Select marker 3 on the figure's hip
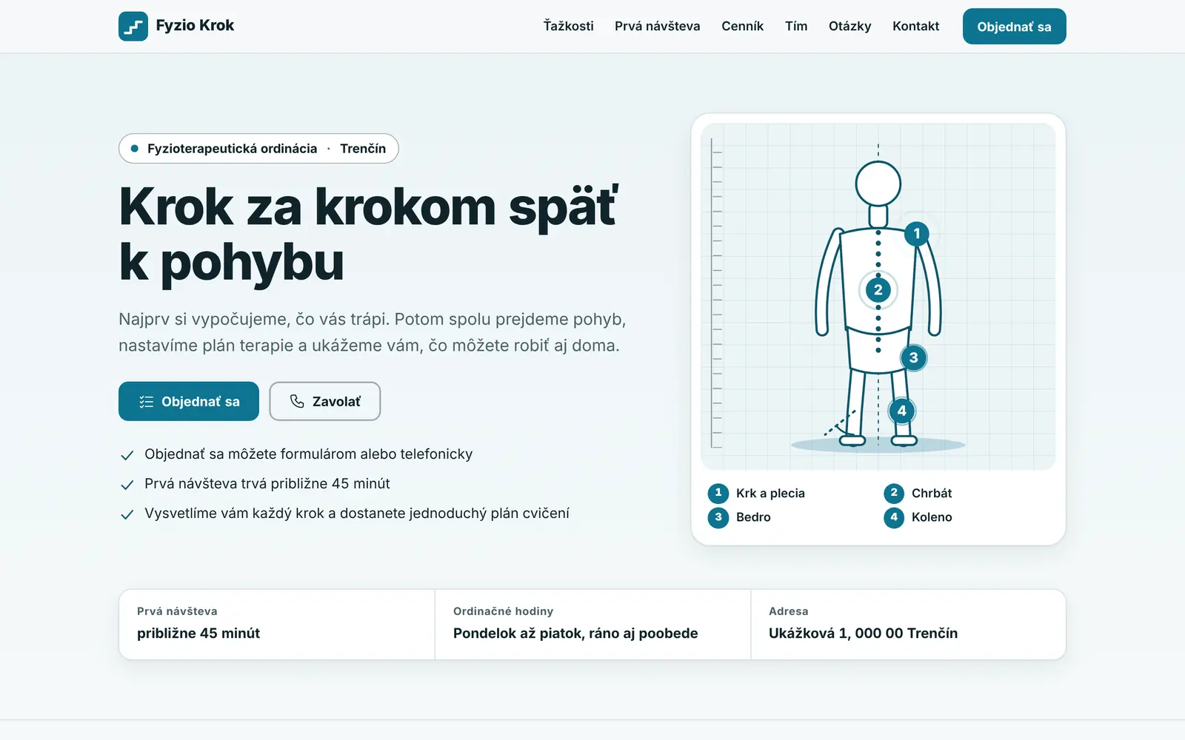1185x740 pixels. (x=914, y=358)
